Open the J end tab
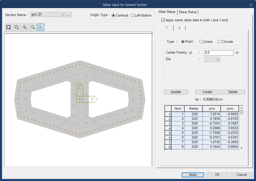The image size is (256, 181). coord(179,27)
